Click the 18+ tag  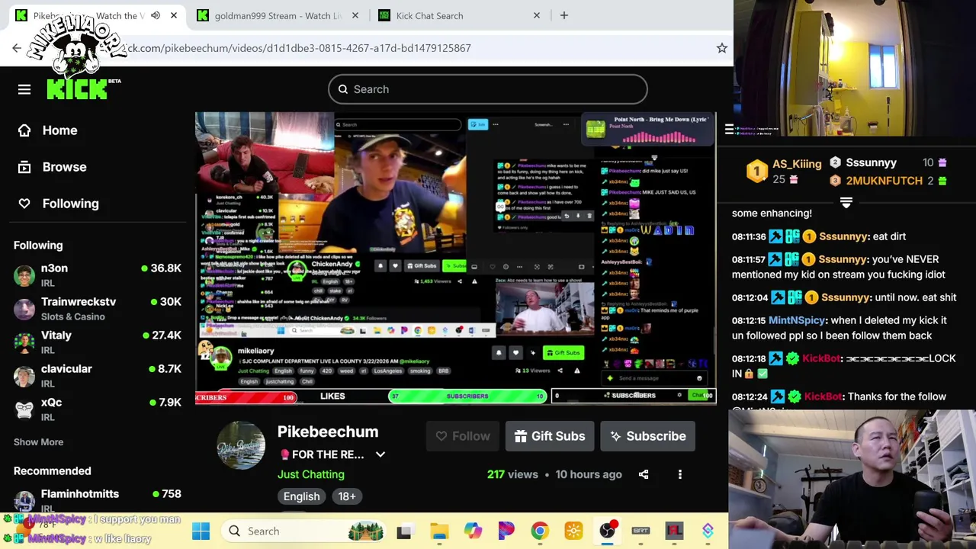click(x=347, y=496)
